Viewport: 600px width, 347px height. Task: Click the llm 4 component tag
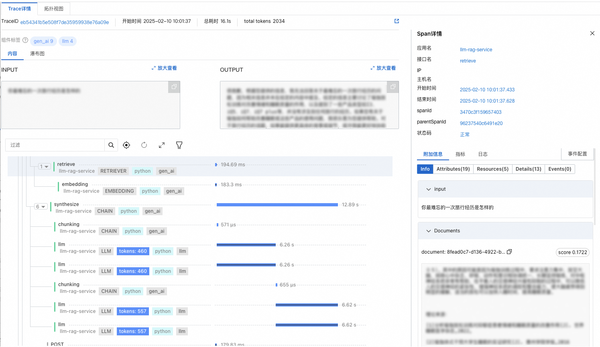[x=67, y=41]
